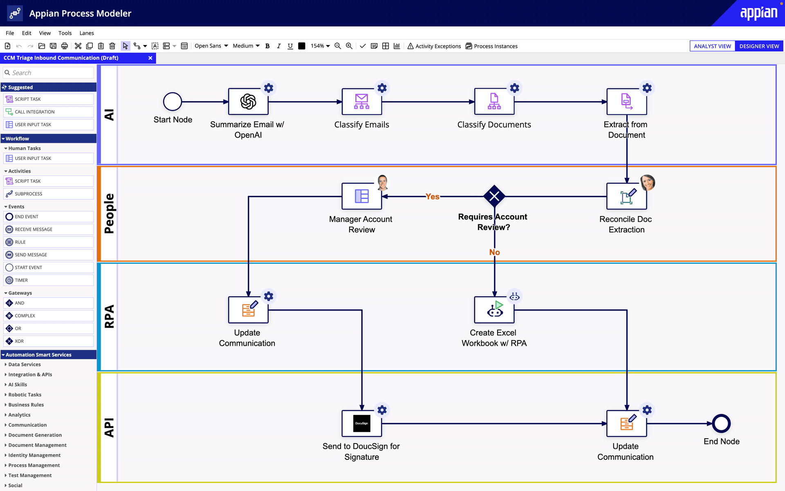The height and width of the screenshot is (491, 785).
Task: Expand the Document Generation category
Action: pos(35,435)
